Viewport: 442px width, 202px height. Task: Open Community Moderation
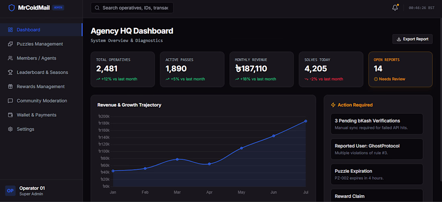point(41,101)
